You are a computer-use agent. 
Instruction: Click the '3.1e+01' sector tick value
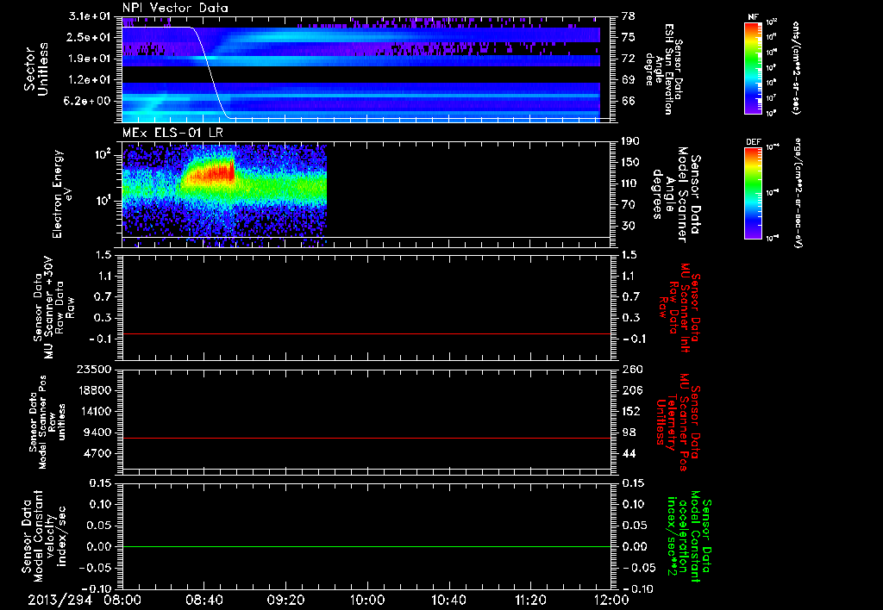(x=90, y=16)
